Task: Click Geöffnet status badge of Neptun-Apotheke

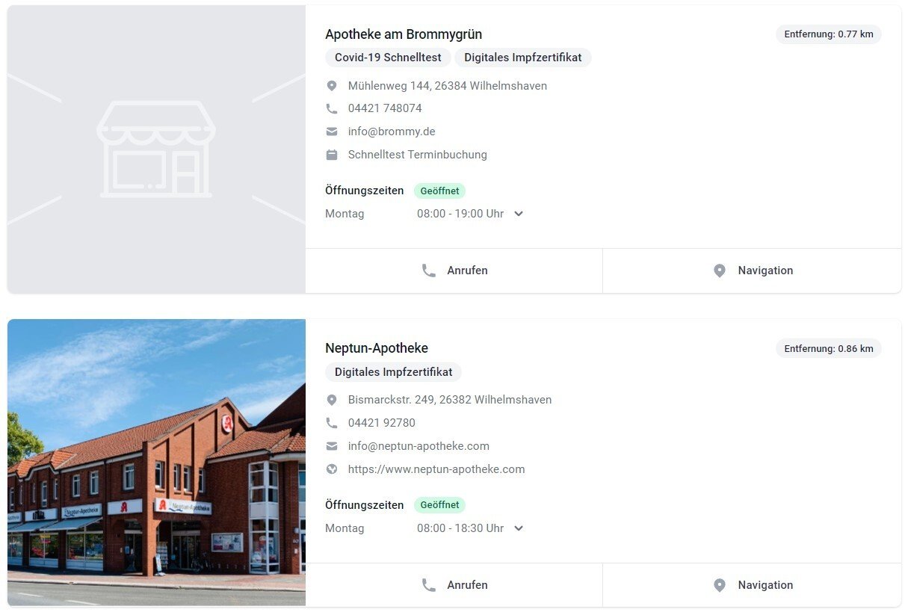Action: pyautogui.click(x=439, y=505)
